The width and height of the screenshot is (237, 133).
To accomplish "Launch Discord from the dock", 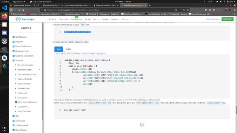I will point(4,33).
